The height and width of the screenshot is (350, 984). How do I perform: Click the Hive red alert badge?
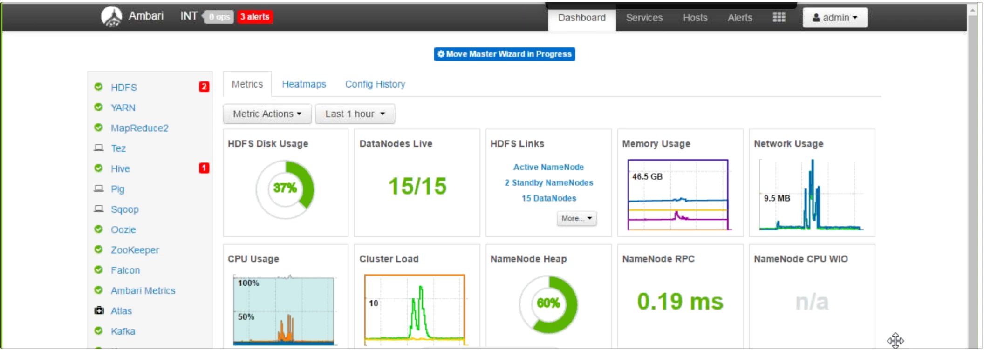204,168
